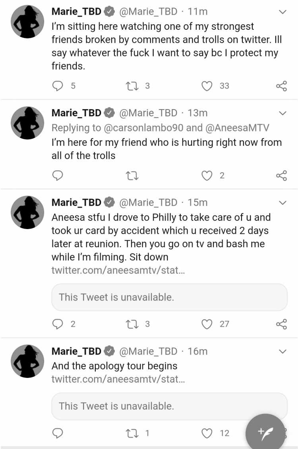Viewport: 298px width, 449px height.
Task: View Marie_TBD avatar on the 11m tweet
Action: point(27,22)
